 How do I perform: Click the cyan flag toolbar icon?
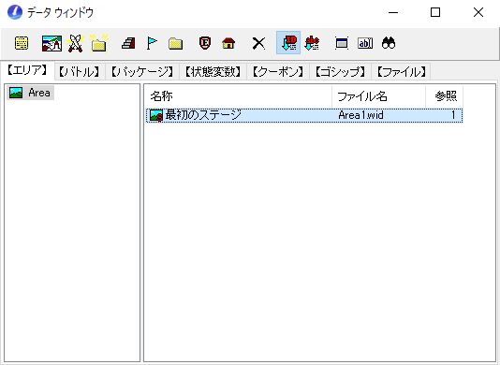point(152,43)
